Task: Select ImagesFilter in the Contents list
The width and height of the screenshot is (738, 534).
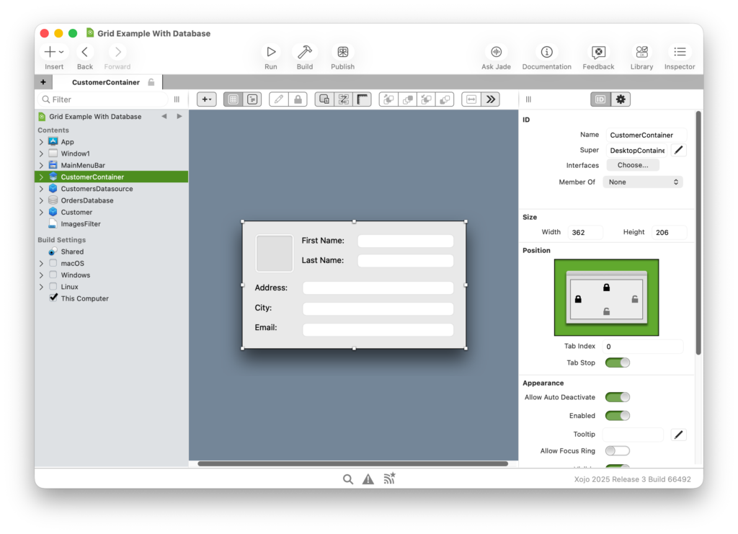Action: pyautogui.click(x=80, y=224)
